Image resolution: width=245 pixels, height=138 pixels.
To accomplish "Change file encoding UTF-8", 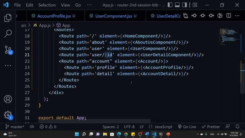I will click(x=129, y=127).
